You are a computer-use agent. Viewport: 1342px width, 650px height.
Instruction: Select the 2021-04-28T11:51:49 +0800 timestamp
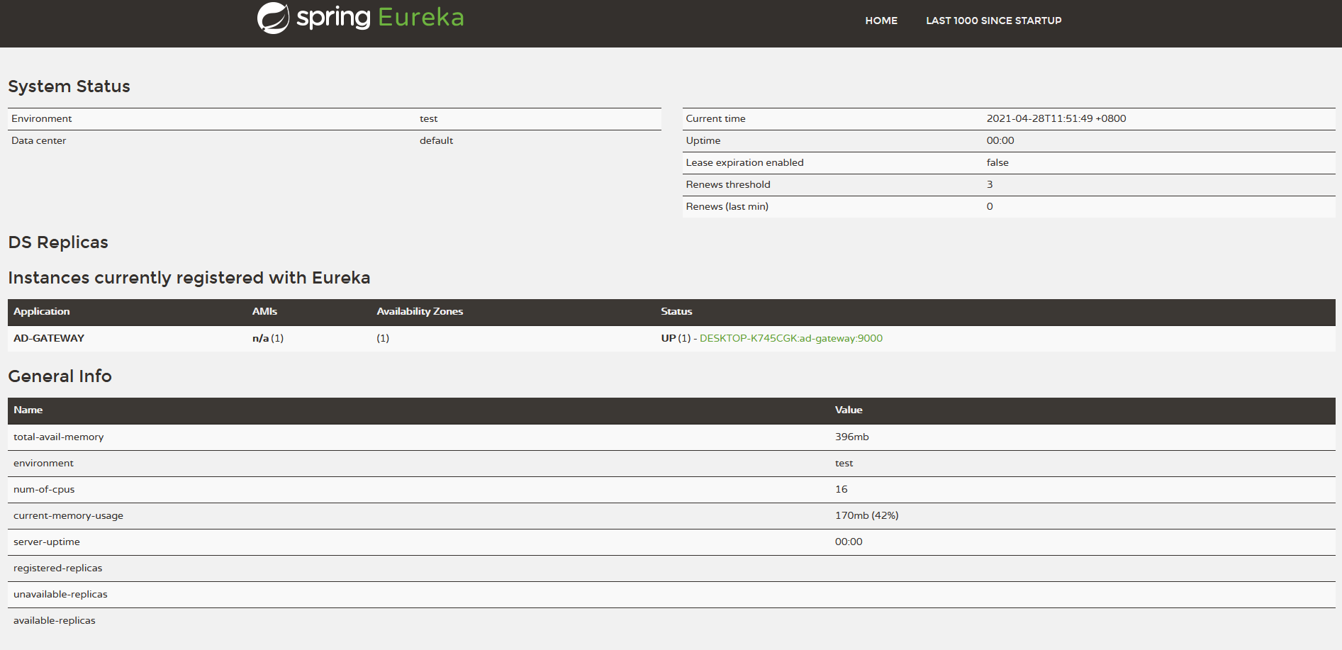[x=1056, y=118]
